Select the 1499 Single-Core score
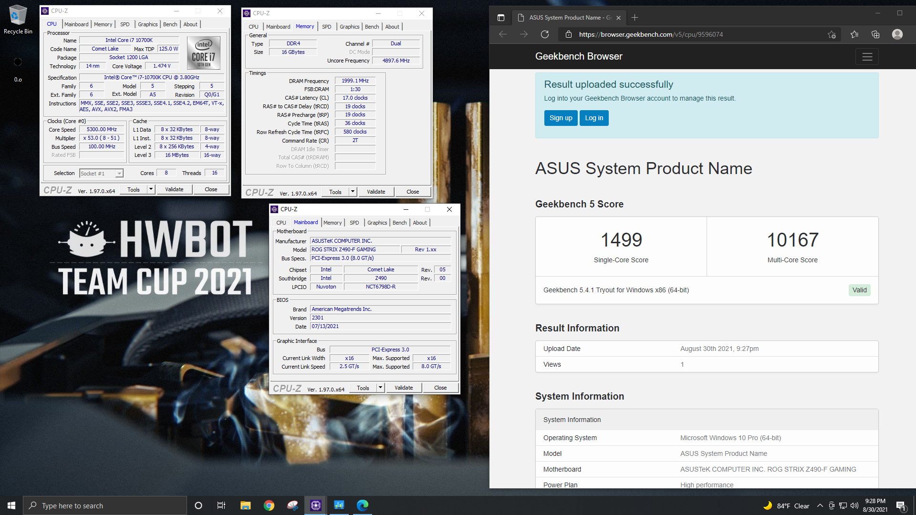Image resolution: width=916 pixels, height=515 pixels. [x=621, y=240]
